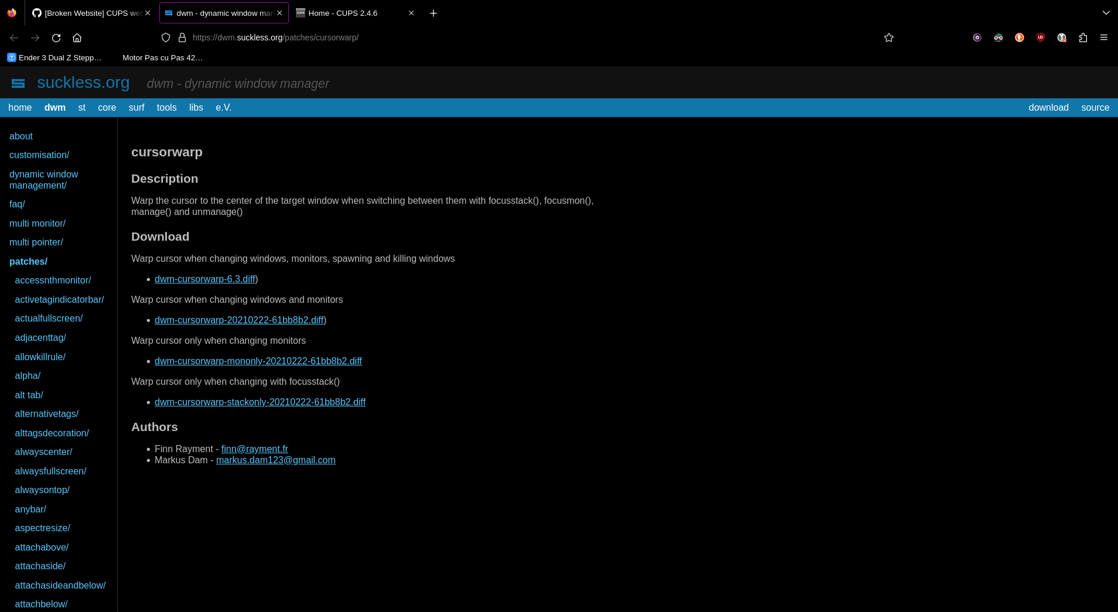Bookmark this page with the star
This screenshot has width=1118, height=612.
pyautogui.click(x=888, y=37)
